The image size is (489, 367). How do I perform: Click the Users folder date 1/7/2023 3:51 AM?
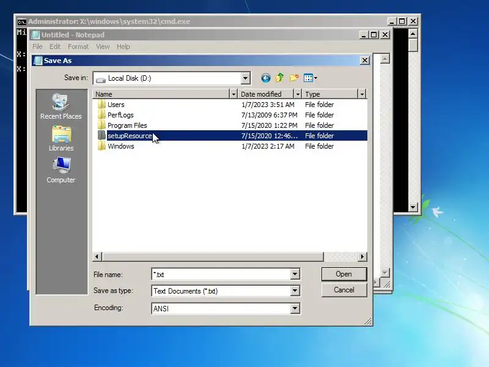coord(268,105)
